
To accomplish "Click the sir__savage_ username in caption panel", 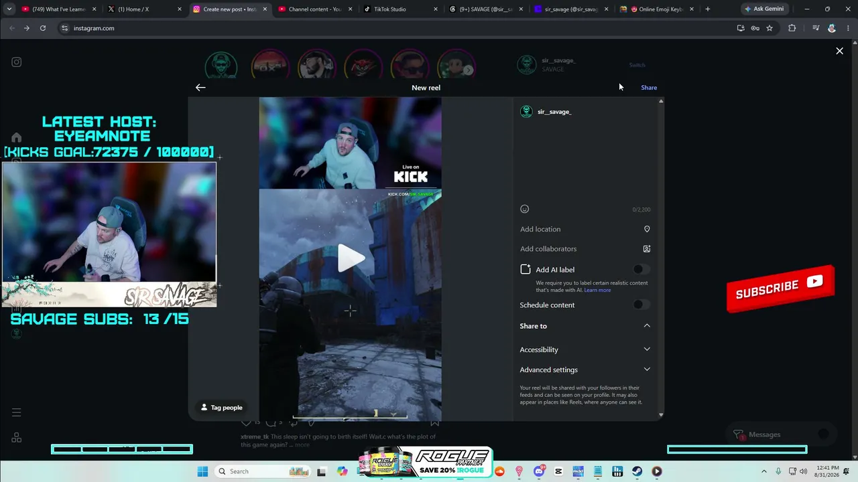I will [x=554, y=112].
